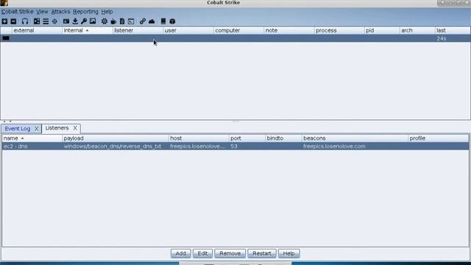471x265 pixels.
Task: Click the beacon computer icon in the session row
Action: pos(6,38)
